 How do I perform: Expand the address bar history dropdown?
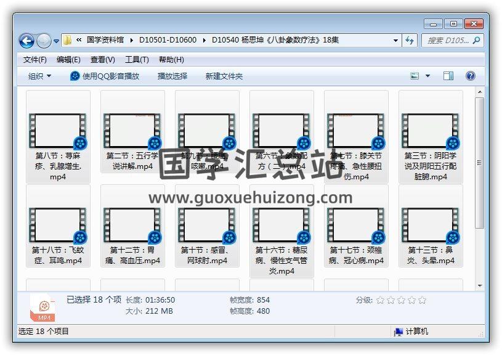point(396,40)
